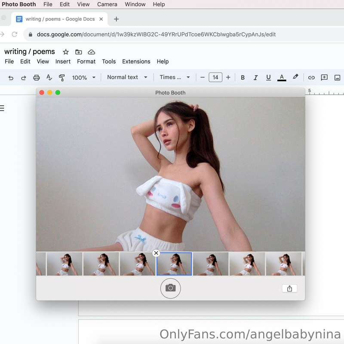Open a new browser tab with plus button
Screen dimensions: 344x344
click(116, 19)
